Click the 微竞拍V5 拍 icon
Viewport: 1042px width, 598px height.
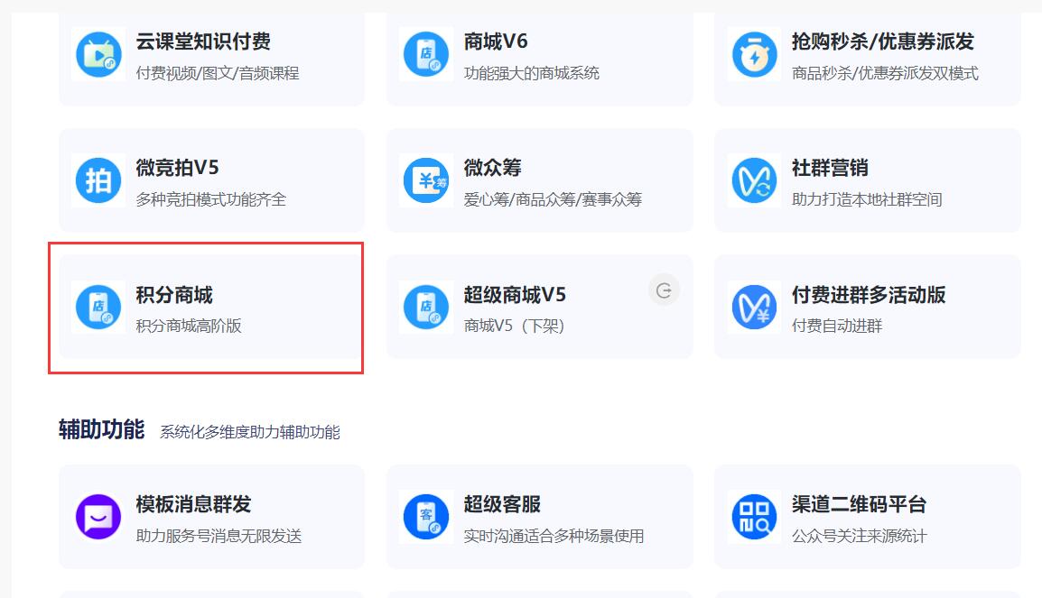click(98, 180)
